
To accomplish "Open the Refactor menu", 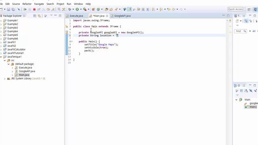I will click(27, 4).
